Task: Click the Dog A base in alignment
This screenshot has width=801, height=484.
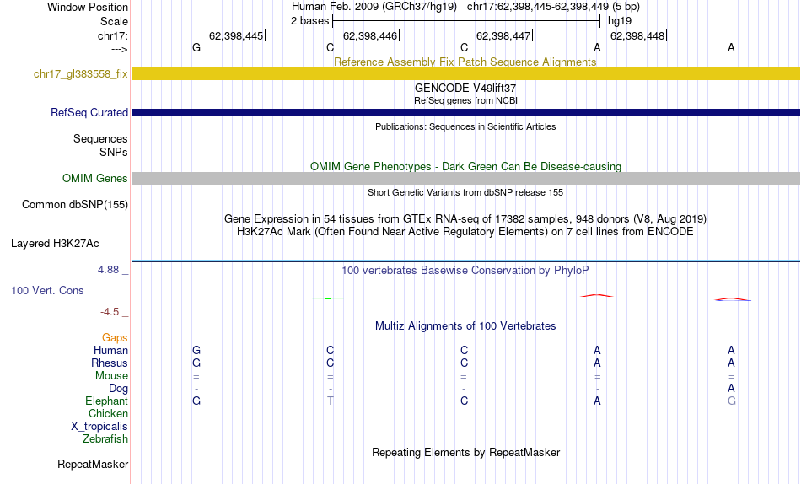Action: pyautogui.click(x=732, y=389)
